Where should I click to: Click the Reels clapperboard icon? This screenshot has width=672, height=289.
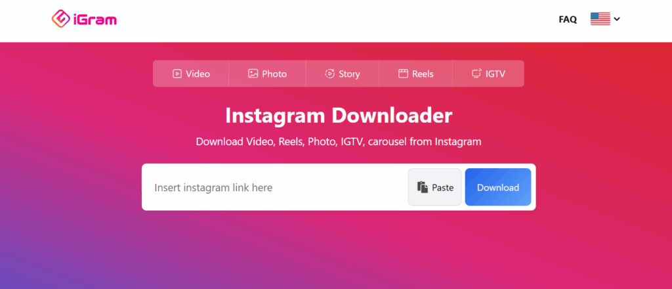coord(403,74)
